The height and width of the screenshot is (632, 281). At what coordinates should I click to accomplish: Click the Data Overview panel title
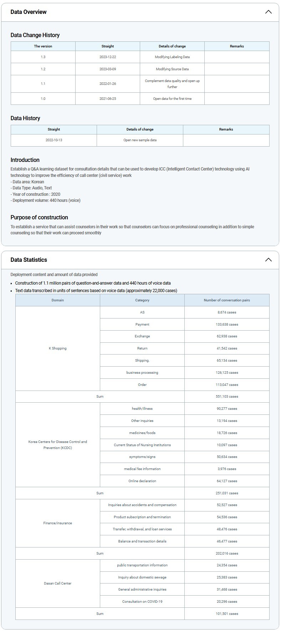pos(29,12)
